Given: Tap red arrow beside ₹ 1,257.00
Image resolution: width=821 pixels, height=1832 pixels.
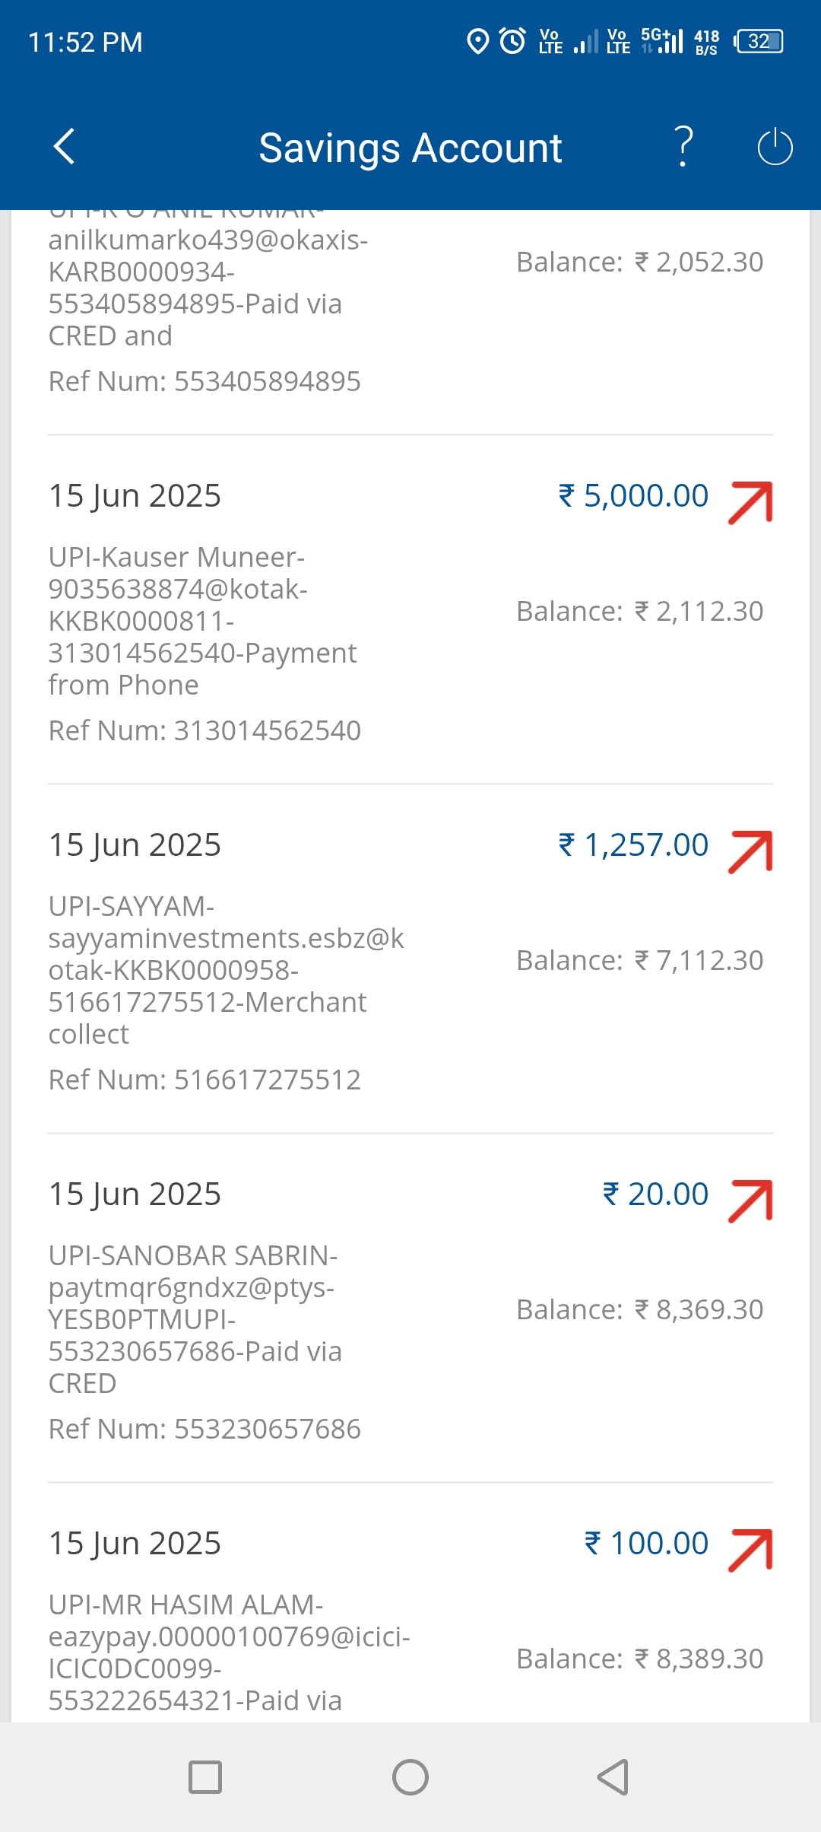Looking at the screenshot, I should pyautogui.click(x=750, y=851).
